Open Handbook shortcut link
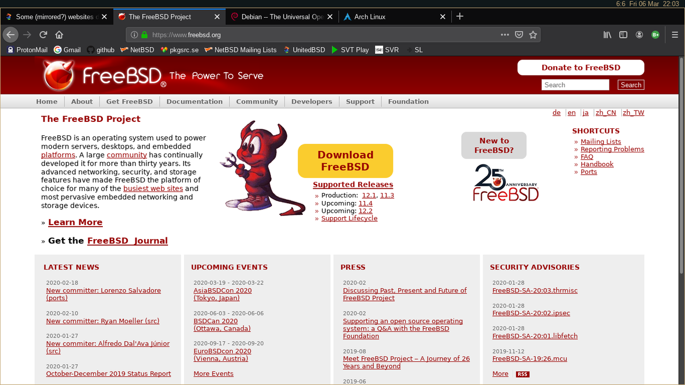The width and height of the screenshot is (685, 385). click(x=597, y=164)
